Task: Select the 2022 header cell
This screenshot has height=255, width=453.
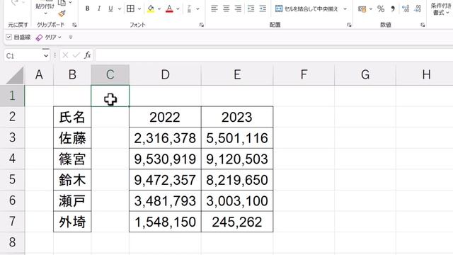Action: 165,117
